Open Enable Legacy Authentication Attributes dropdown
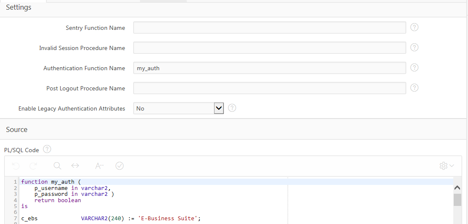Viewport: 468px width, 224px height. pos(178,108)
